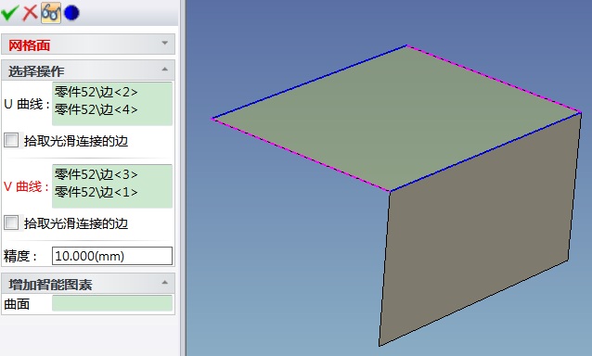This screenshot has height=356, width=592.
Task: Confirm with the green checkmark icon
Action: pyautogui.click(x=9, y=13)
